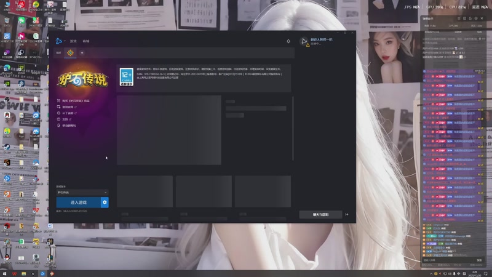Screen dimensions: 492x277
Task: Click the 弹幕助手 chat input field
Action: [x=449, y=260]
